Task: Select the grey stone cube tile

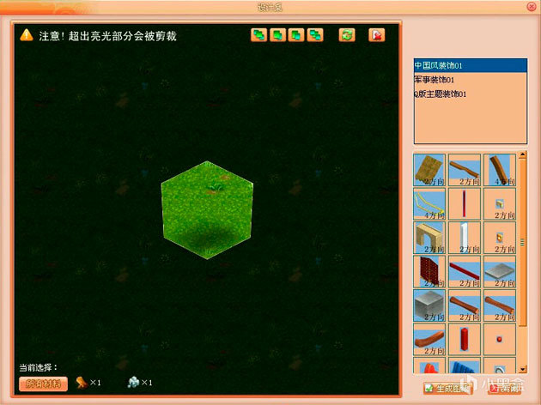Action: tap(429, 305)
